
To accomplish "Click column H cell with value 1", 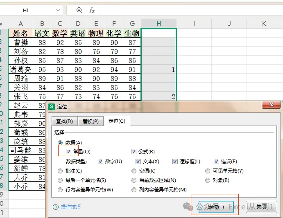I will click(x=158, y=70).
